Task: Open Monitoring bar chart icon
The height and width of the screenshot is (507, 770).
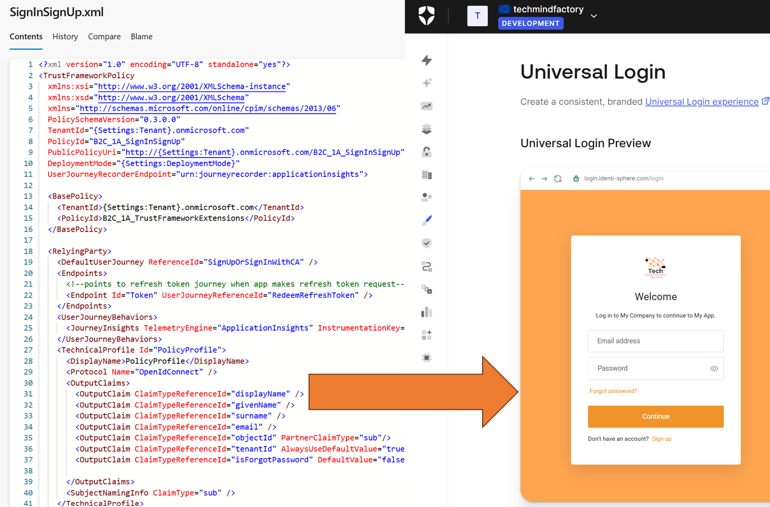Action: click(427, 312)
